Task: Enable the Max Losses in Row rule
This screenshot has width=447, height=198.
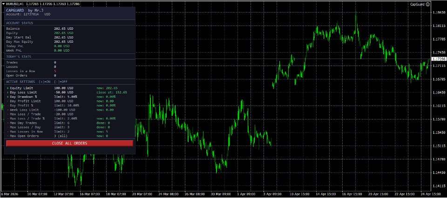Action: (8, 132)
